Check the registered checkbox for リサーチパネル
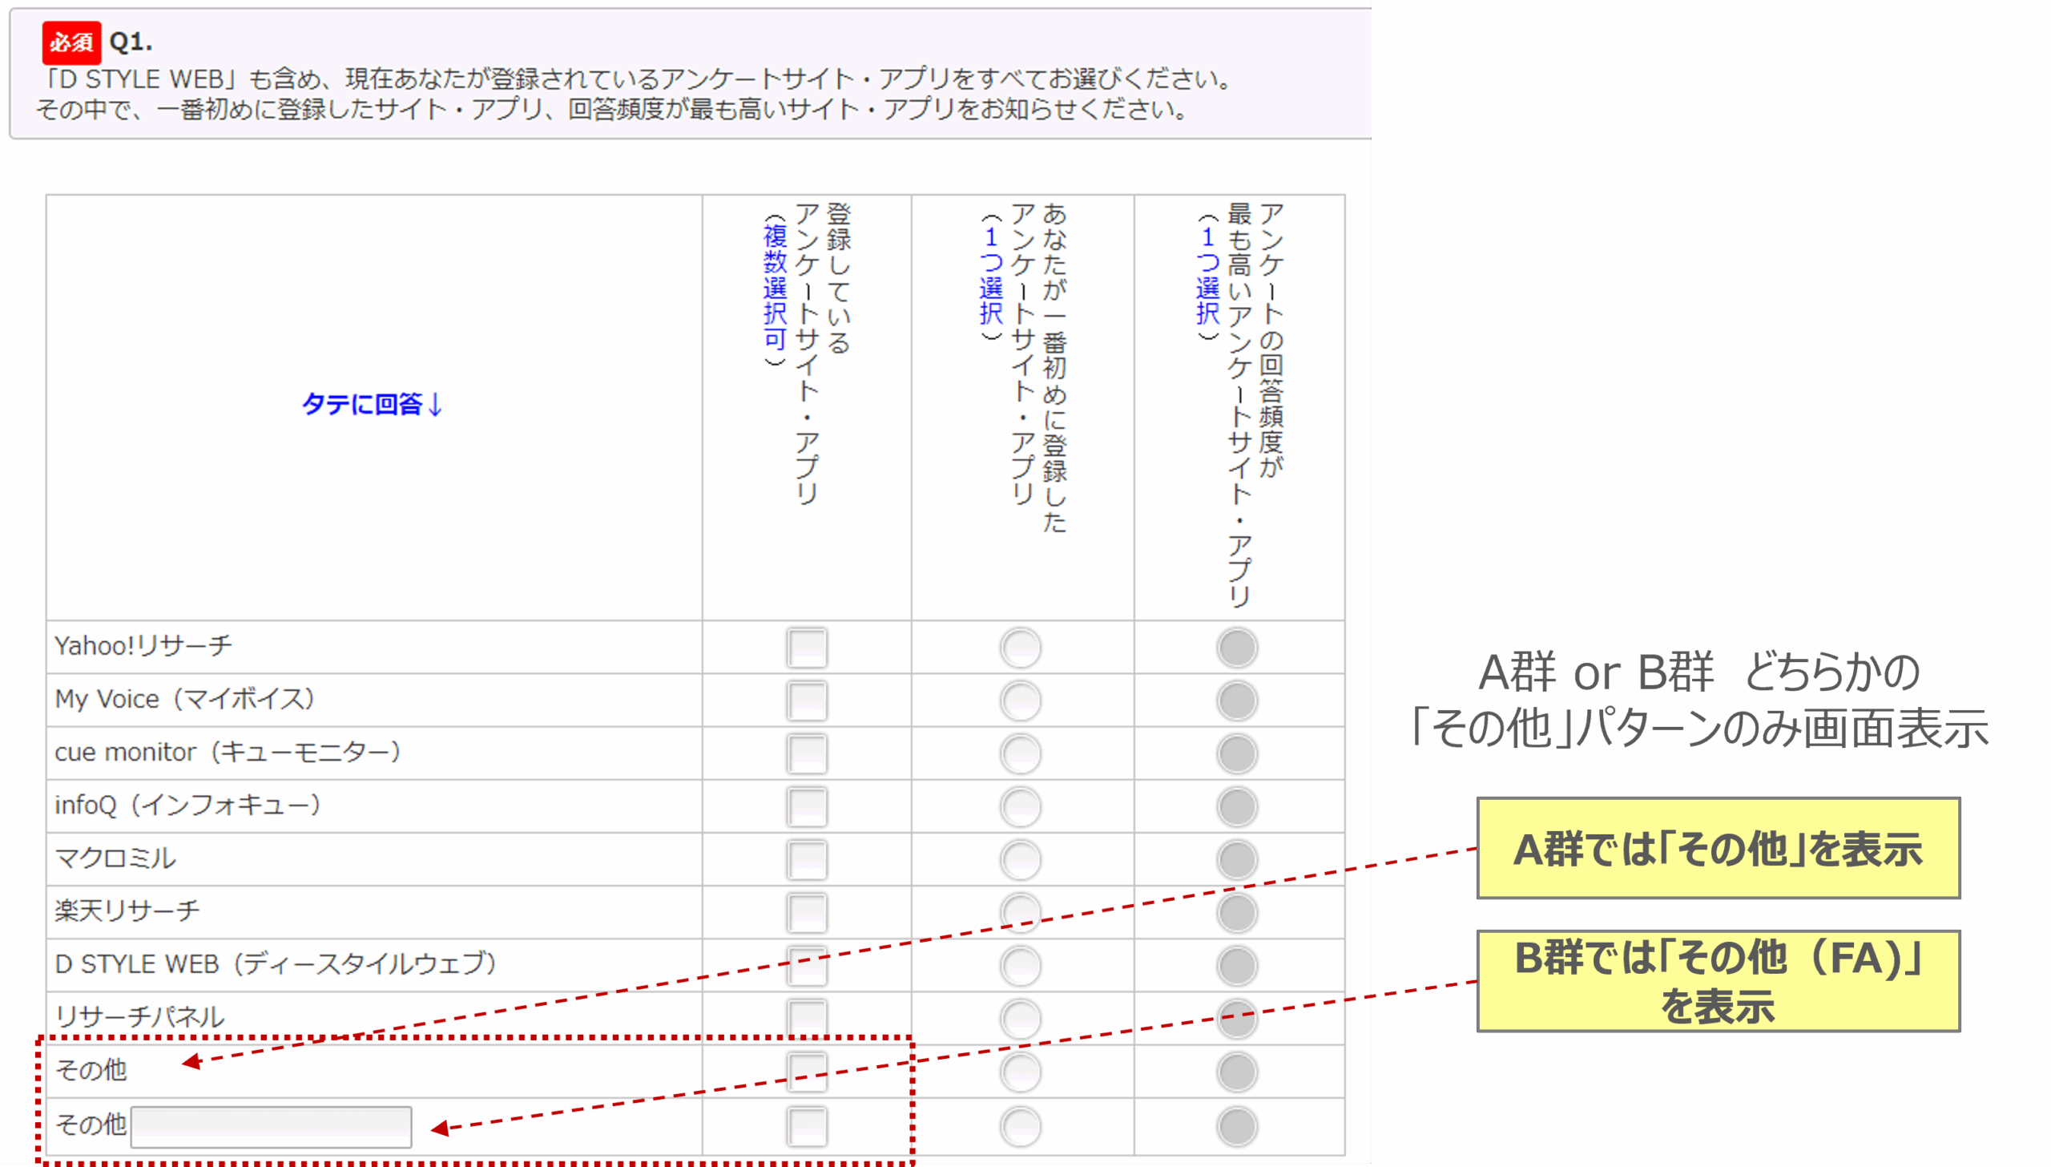The width and height of the screenshot is (2051, 1167). click(805, 1018)
